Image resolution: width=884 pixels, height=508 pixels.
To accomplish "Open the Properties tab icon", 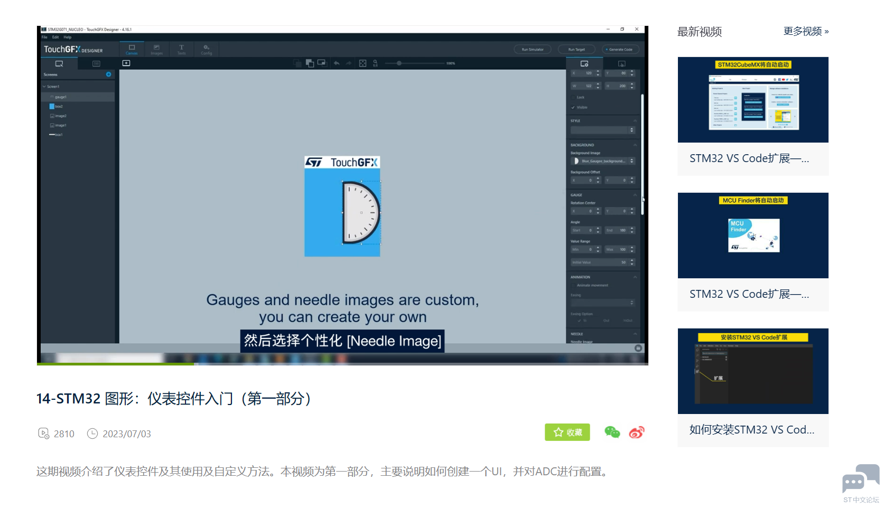I will (x=584, y=63).
